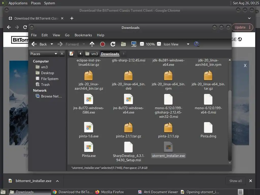Open Computer from the toolbar
This screenshot has height=195, width=260.
[134, 44]
